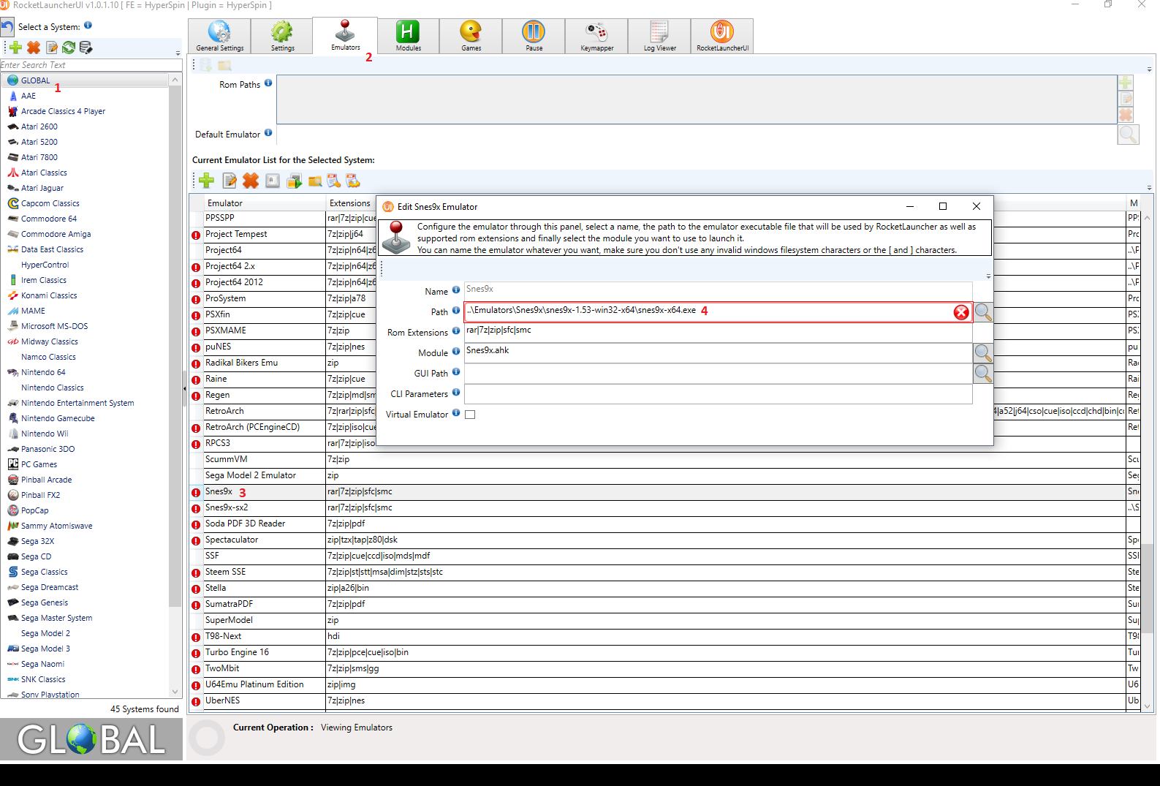This screenshot has width=1160, height=786.
Task: Click info icon beside CLI Parameters label
Action: 456,392
